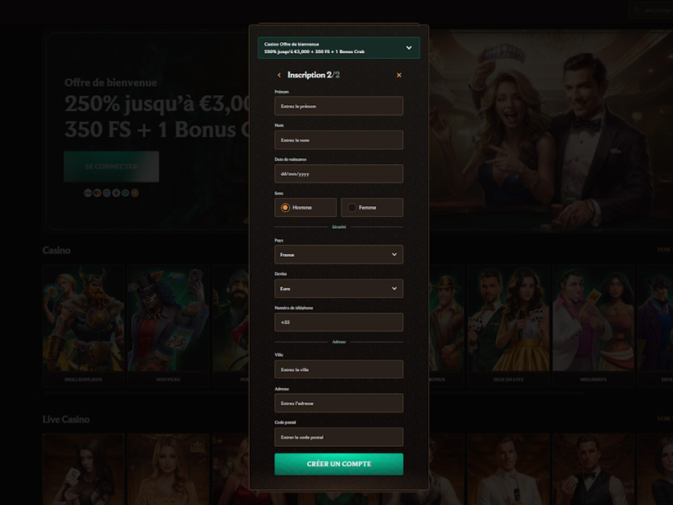The height and width of the screenshot is (505, 673).
Task: Open the Pays dropdown showing France
Action: pyautogui.click(x=338, y=254)
